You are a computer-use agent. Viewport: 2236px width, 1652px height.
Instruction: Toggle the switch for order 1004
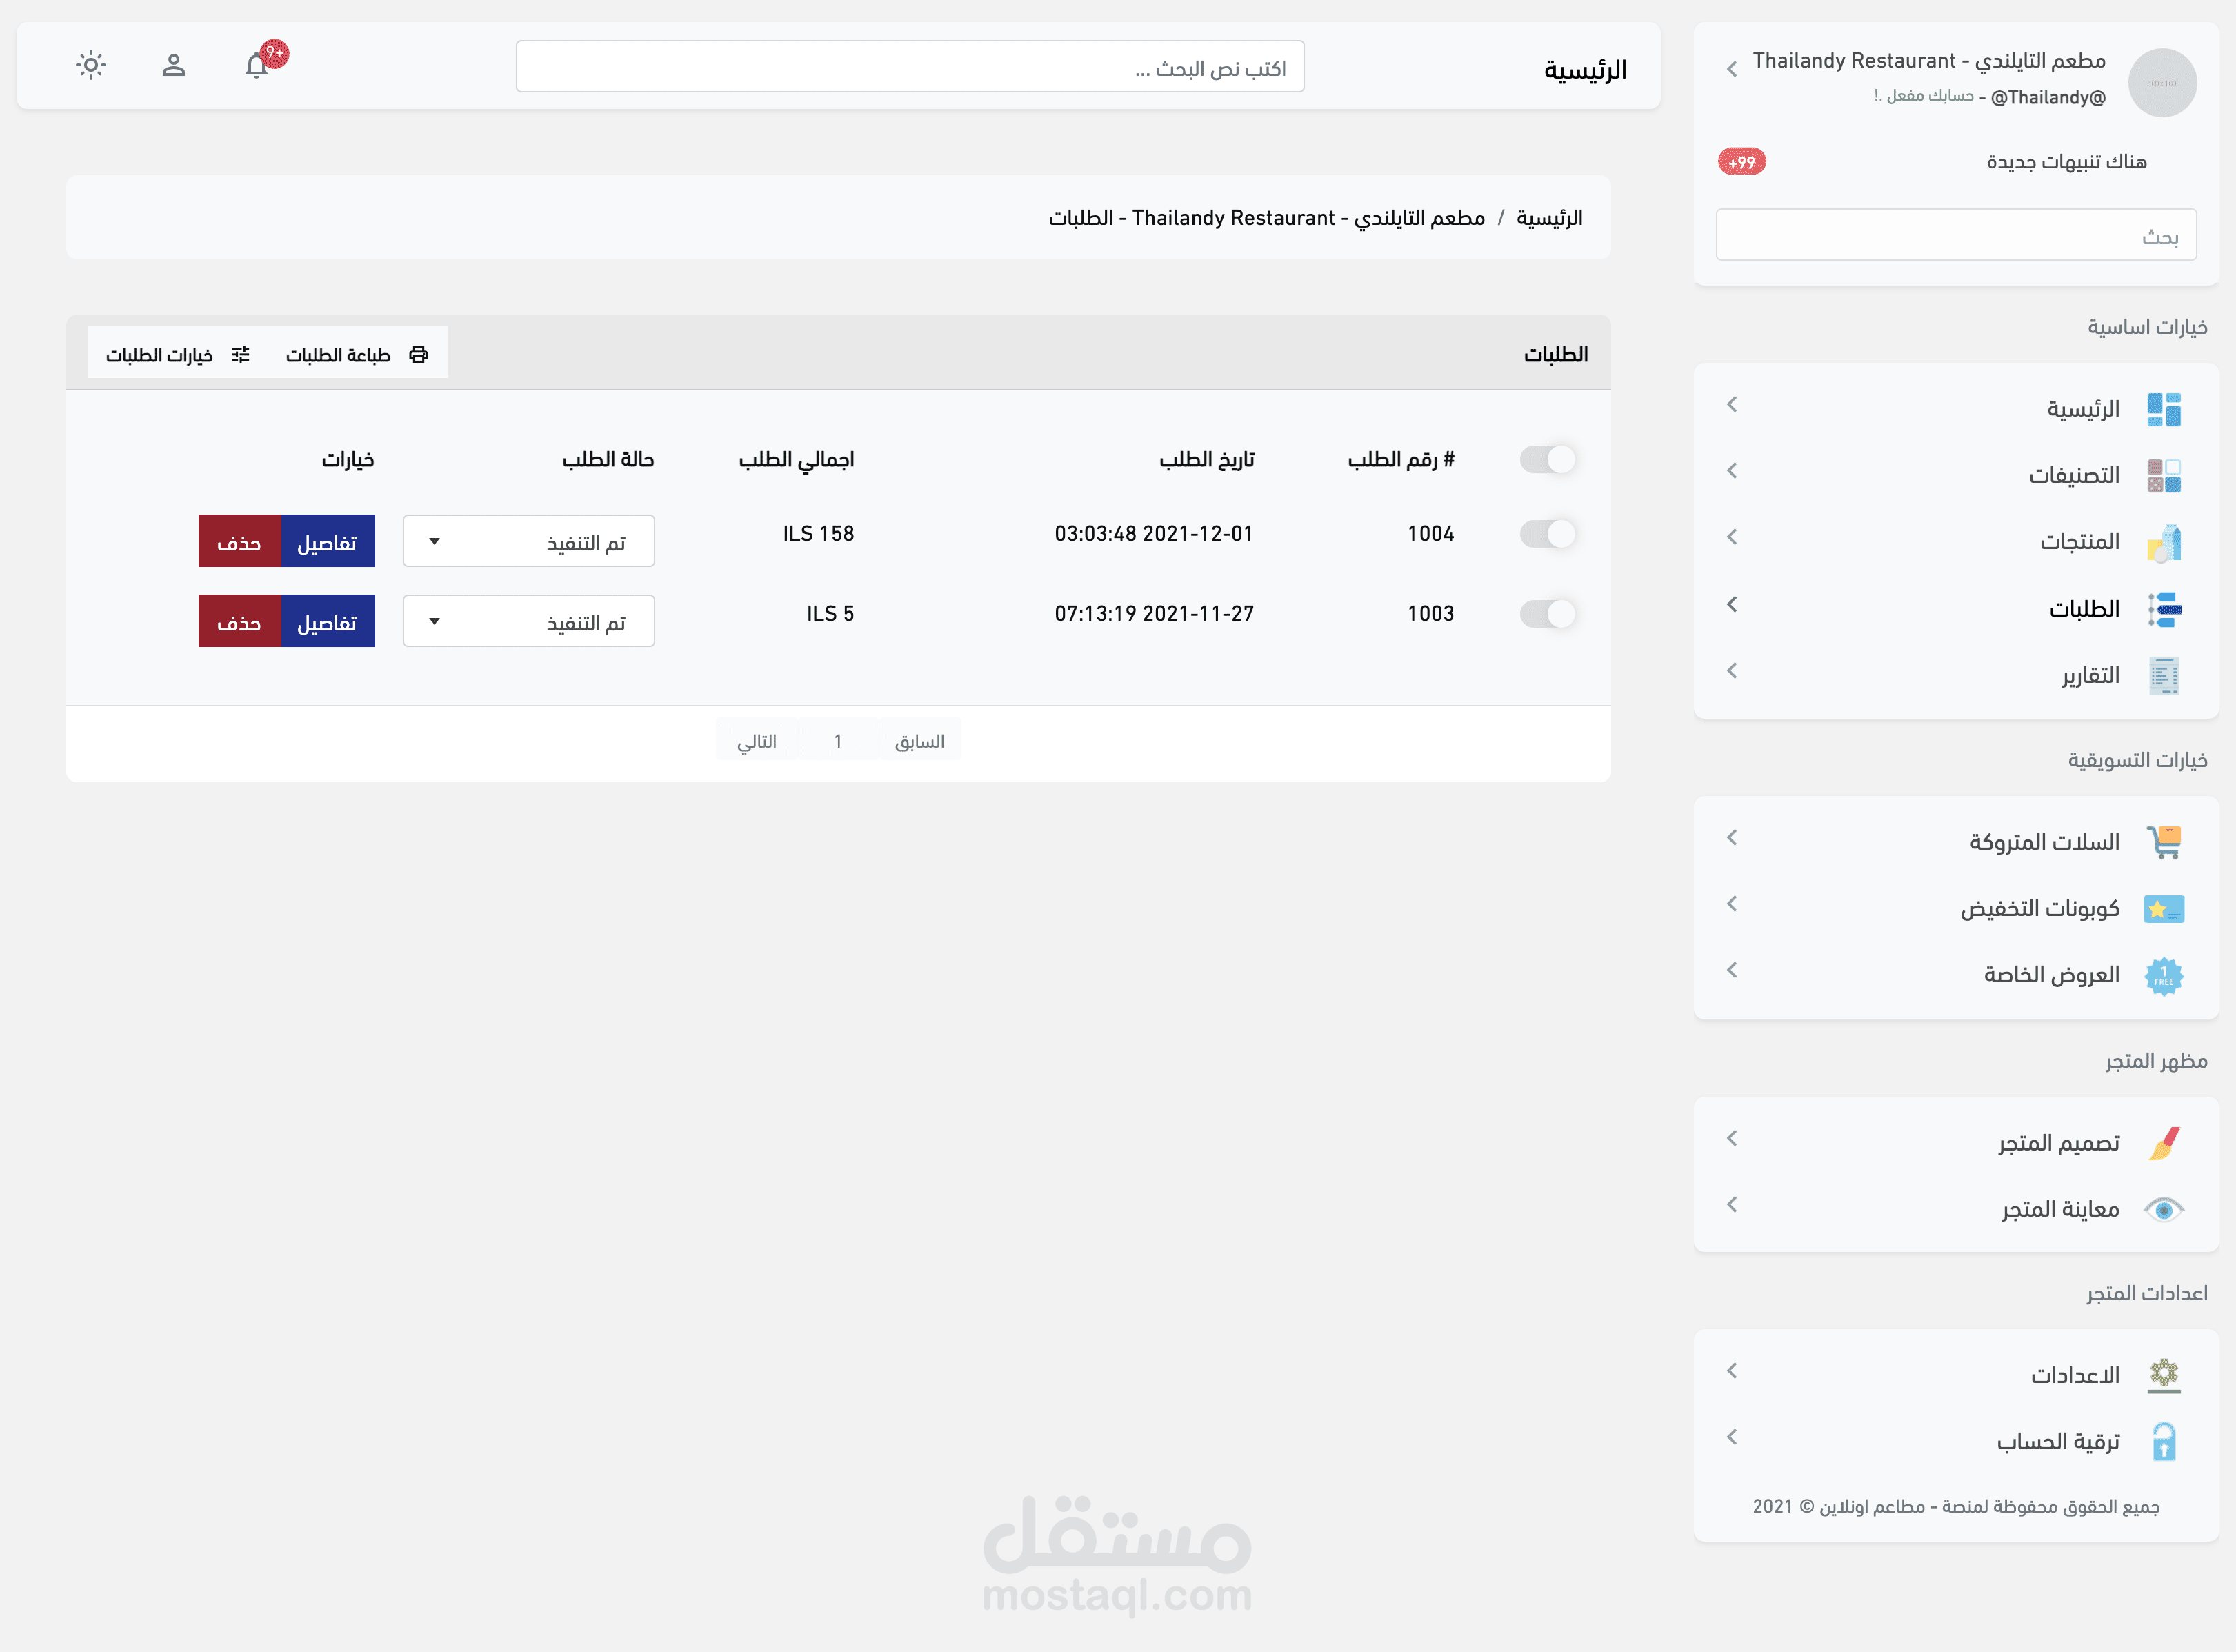(1547, 533)
